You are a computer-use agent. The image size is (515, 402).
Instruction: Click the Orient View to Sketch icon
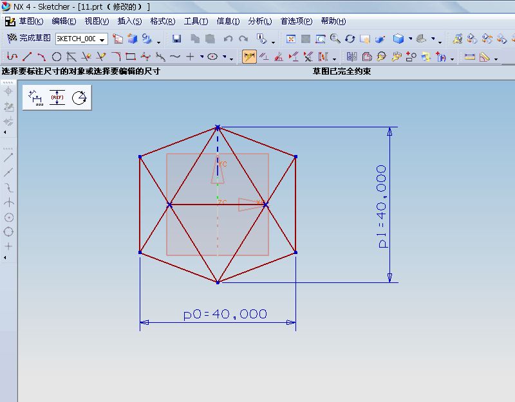pyautogui.click(x=118, y=39)
